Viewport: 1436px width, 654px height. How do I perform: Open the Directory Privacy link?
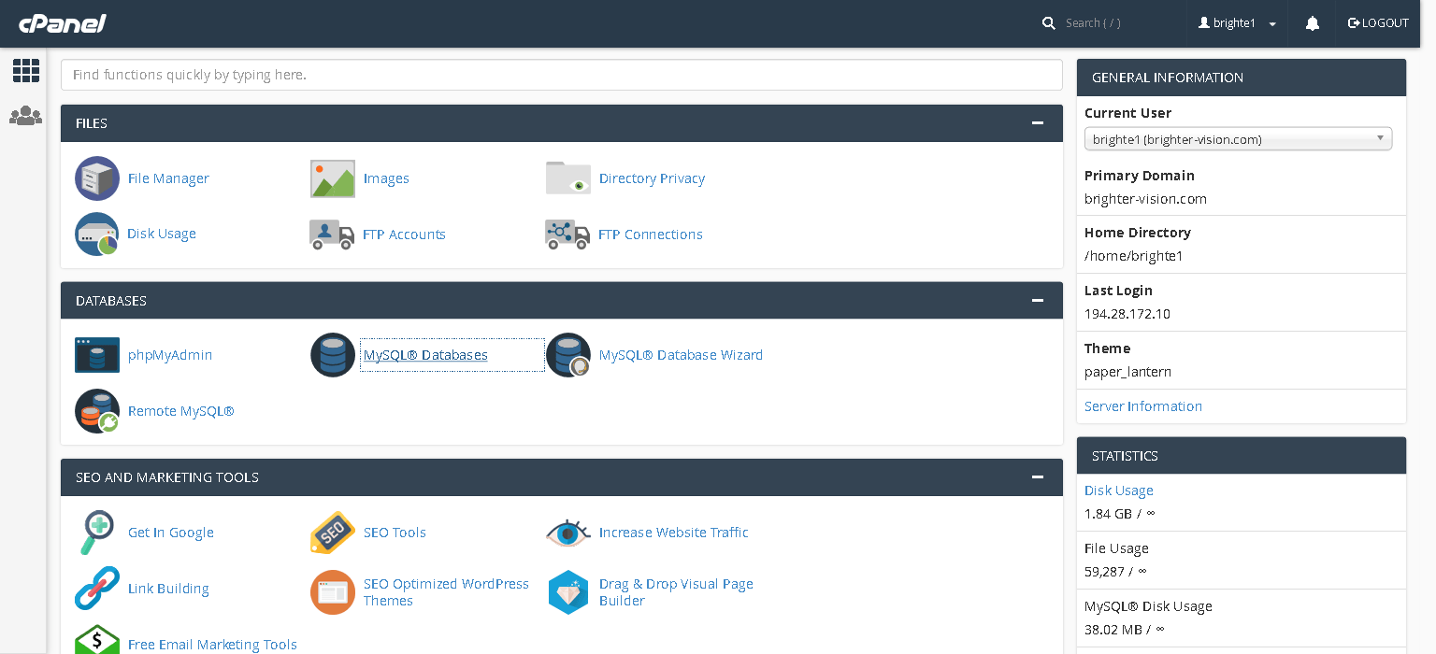tap(652, 178)
